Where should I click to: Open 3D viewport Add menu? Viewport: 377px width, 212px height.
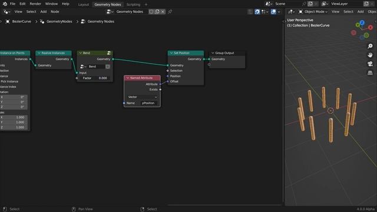click(x=361, y=12)
